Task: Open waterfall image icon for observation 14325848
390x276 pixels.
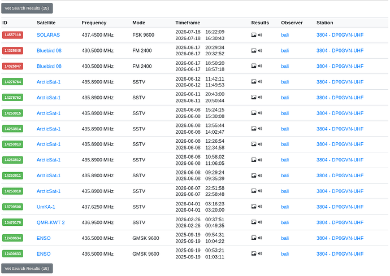Action: click(253, 51)
